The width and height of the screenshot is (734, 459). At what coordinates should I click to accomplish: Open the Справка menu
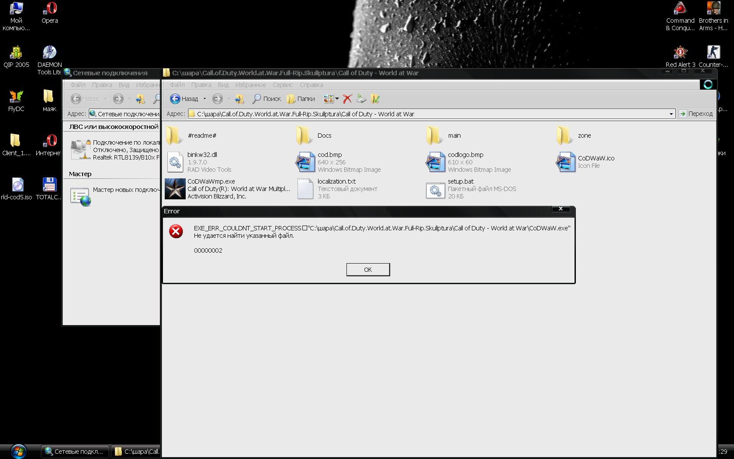pyautogui.click(x=312, y=85)
